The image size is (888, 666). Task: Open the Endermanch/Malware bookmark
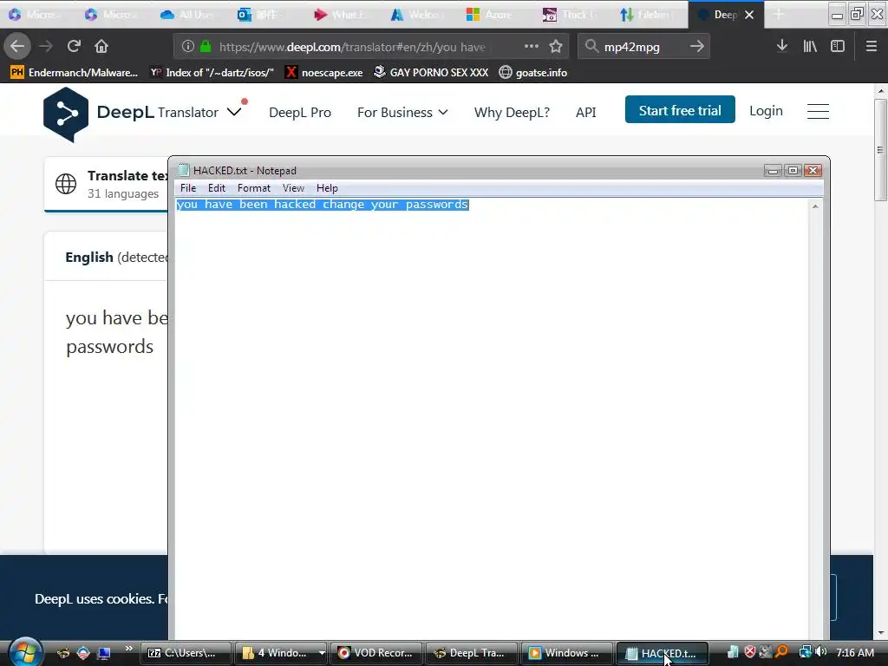point(74,73)
